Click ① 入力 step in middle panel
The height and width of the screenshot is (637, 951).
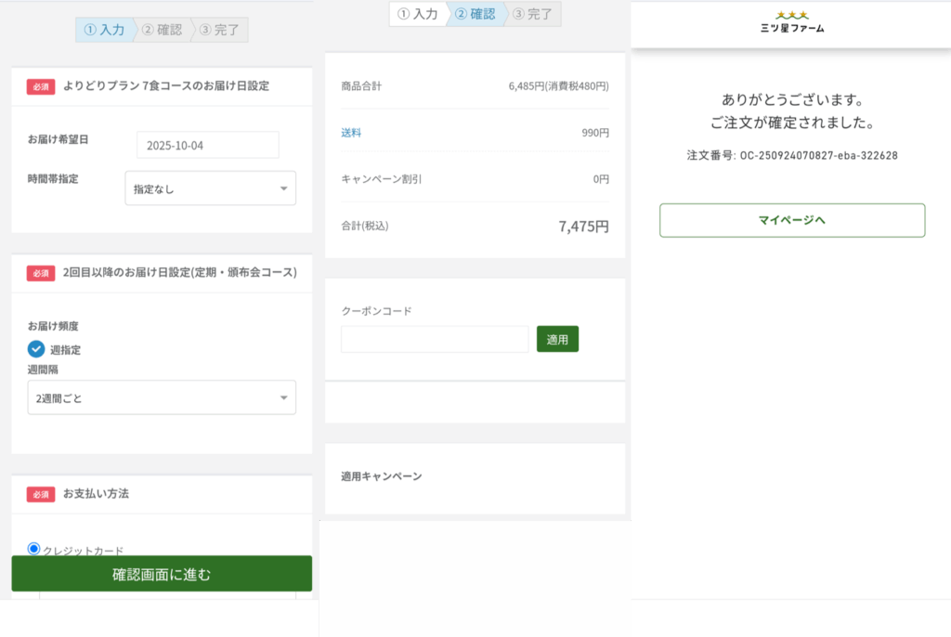(x=418, y=14)
